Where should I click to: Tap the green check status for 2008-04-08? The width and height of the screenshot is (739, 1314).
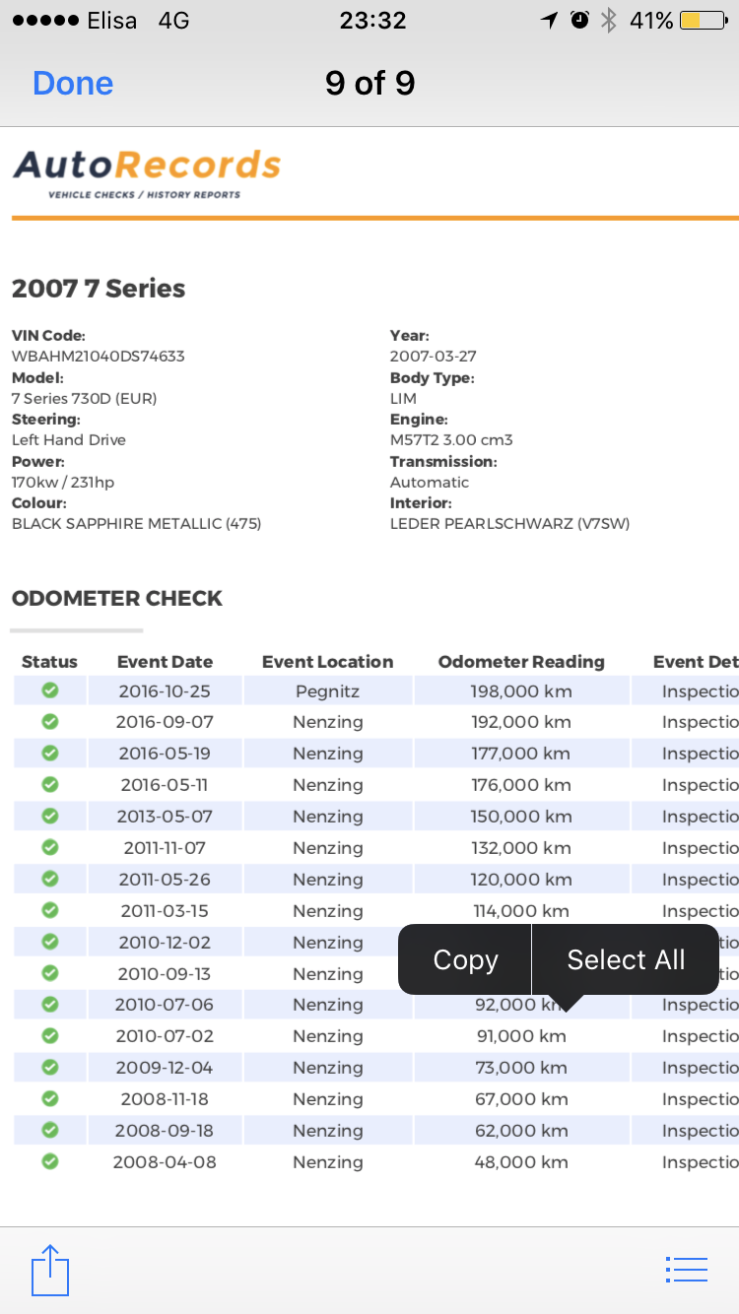point(50,1161)
